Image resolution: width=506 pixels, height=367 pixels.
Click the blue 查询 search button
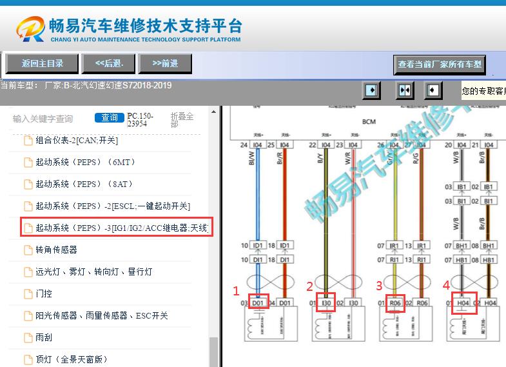(x=110, y=118)
